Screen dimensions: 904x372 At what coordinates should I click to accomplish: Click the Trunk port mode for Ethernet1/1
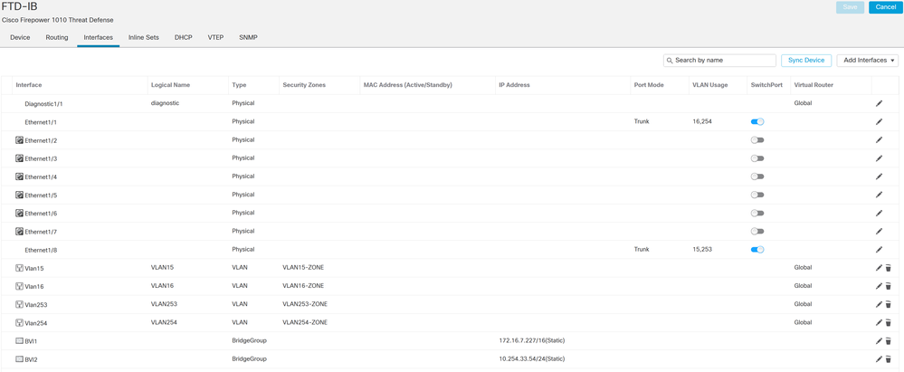point(641,121)
